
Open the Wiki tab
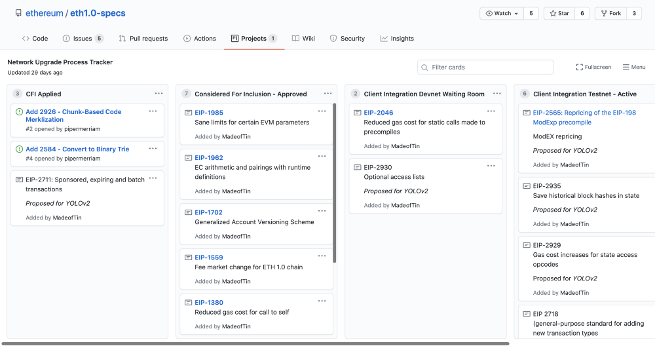(304, 39)
